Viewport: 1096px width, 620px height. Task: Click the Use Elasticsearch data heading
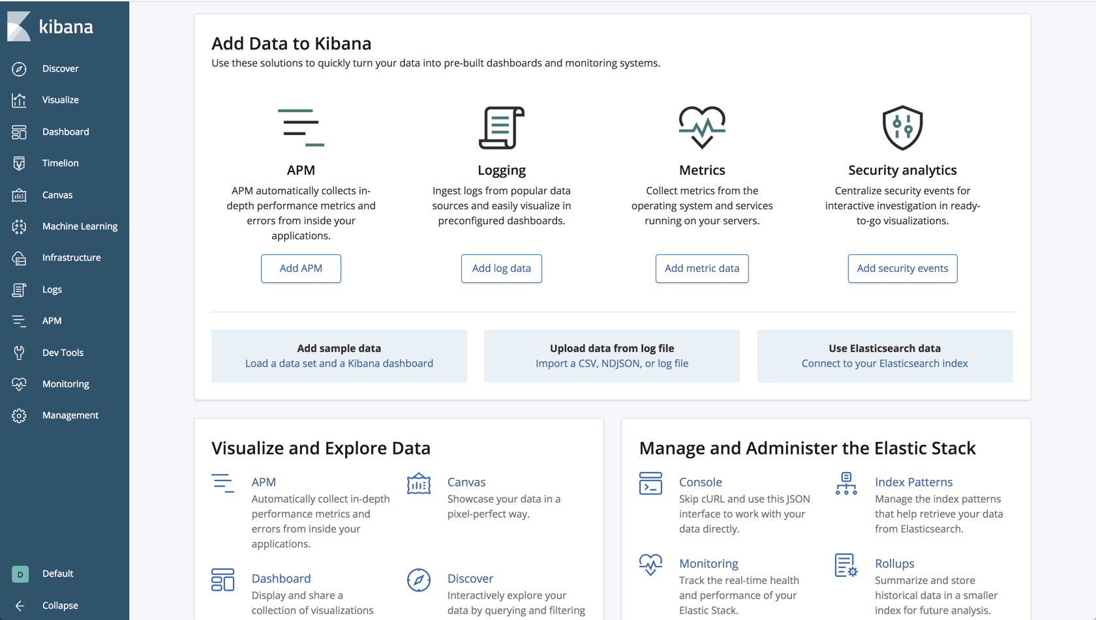885,349
